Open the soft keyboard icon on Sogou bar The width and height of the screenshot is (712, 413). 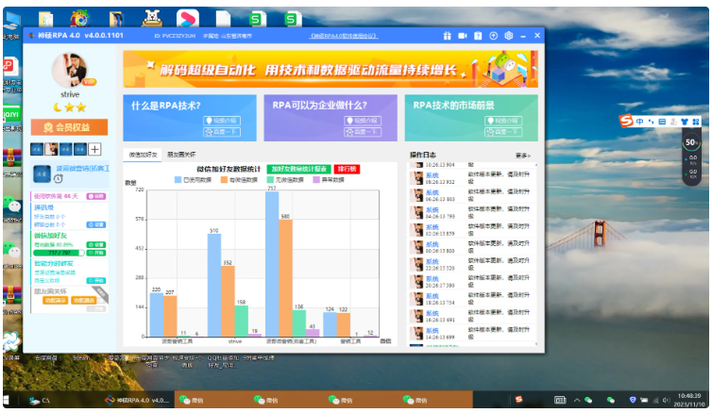point(662,122)
